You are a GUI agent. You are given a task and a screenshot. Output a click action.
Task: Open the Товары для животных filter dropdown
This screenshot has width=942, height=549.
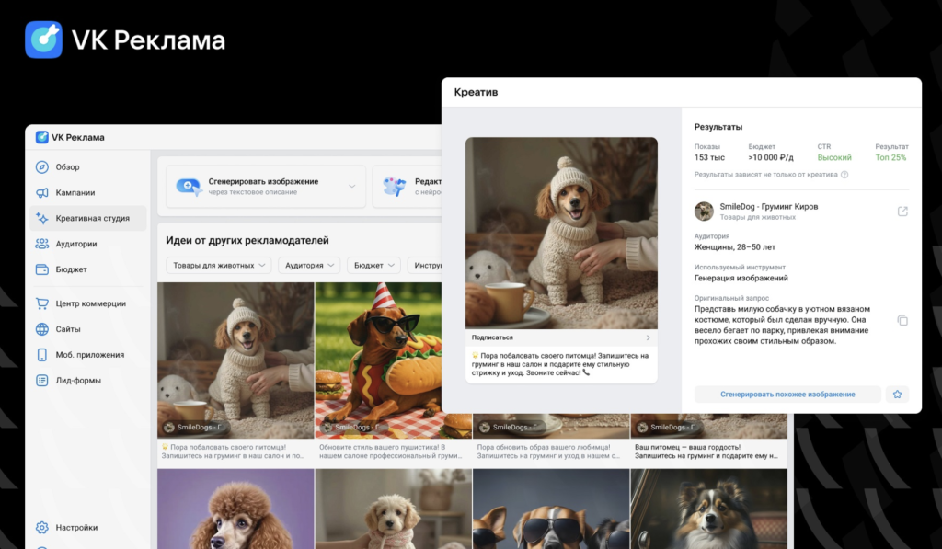tap(219, 265)
